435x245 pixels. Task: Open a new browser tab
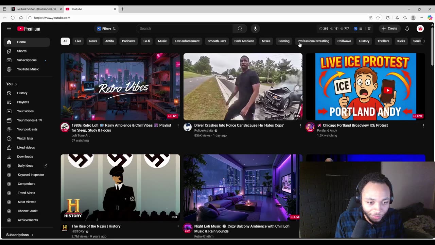click(x=122, y=9)
